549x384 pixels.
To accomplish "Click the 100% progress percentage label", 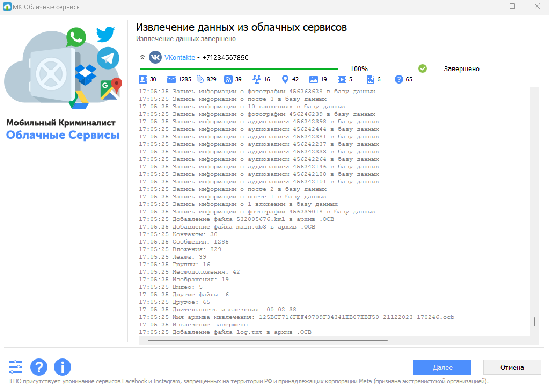I will pos(359,69).
